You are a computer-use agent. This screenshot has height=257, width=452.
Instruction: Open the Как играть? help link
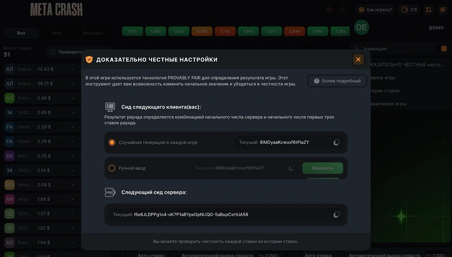tap(375, 10)
